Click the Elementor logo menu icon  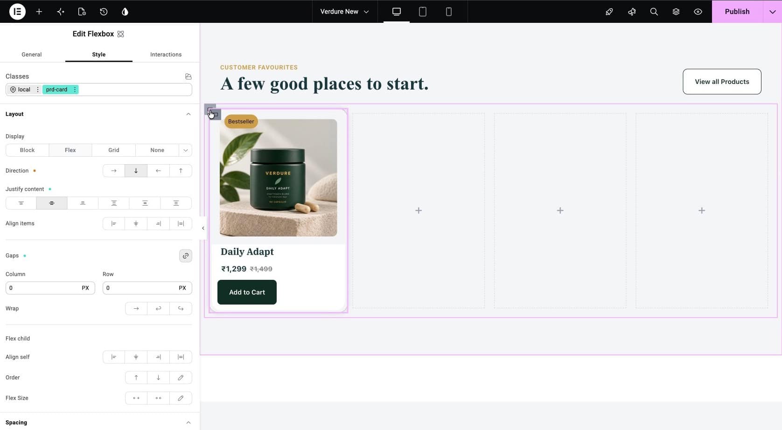point(17,12)
